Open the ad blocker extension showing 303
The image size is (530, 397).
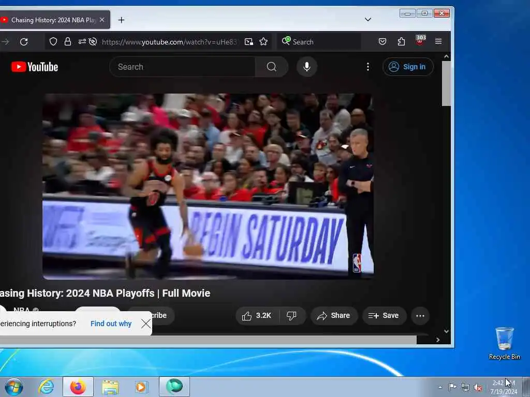pos(420,40)
